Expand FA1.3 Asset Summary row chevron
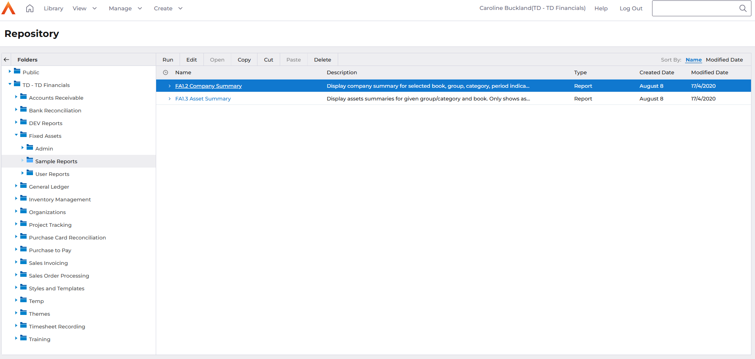 (x=170, y=99)
